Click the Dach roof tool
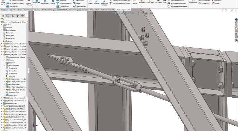 coord(215,3)
